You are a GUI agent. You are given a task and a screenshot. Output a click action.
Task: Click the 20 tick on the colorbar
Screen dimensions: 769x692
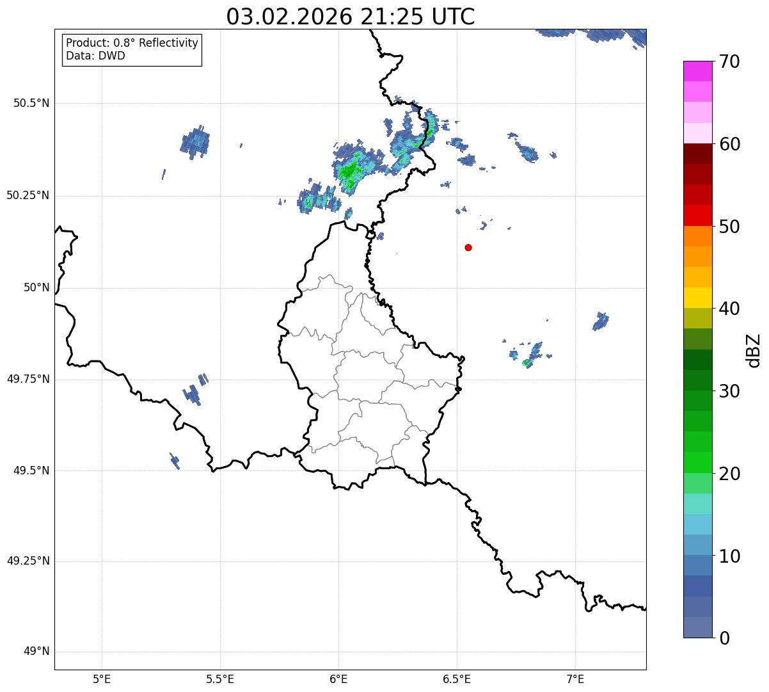coord(729,474)
